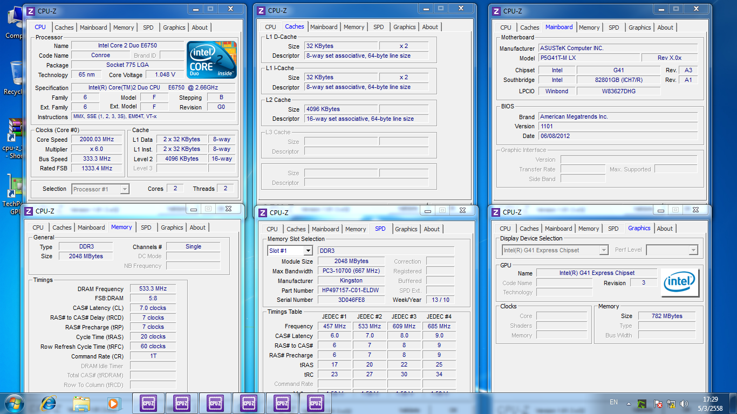Image resolution: width=737 pixels, height=414 pixels.
Task: Open Windows Explorer from the taskbar
Action: 81,403
